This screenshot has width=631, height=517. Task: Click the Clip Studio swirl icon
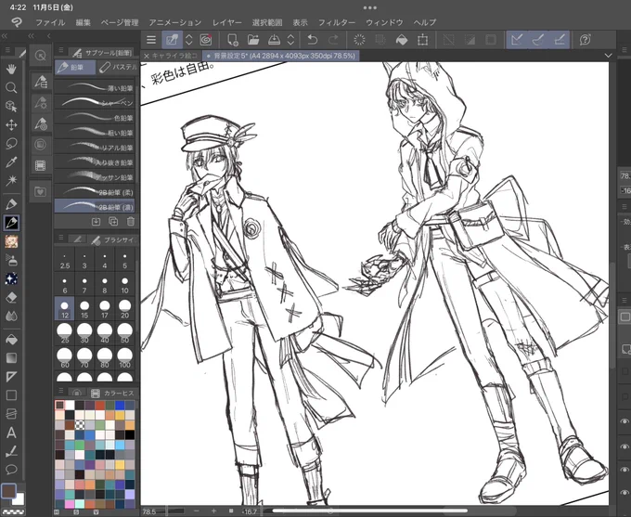click(x=206, y=40)
